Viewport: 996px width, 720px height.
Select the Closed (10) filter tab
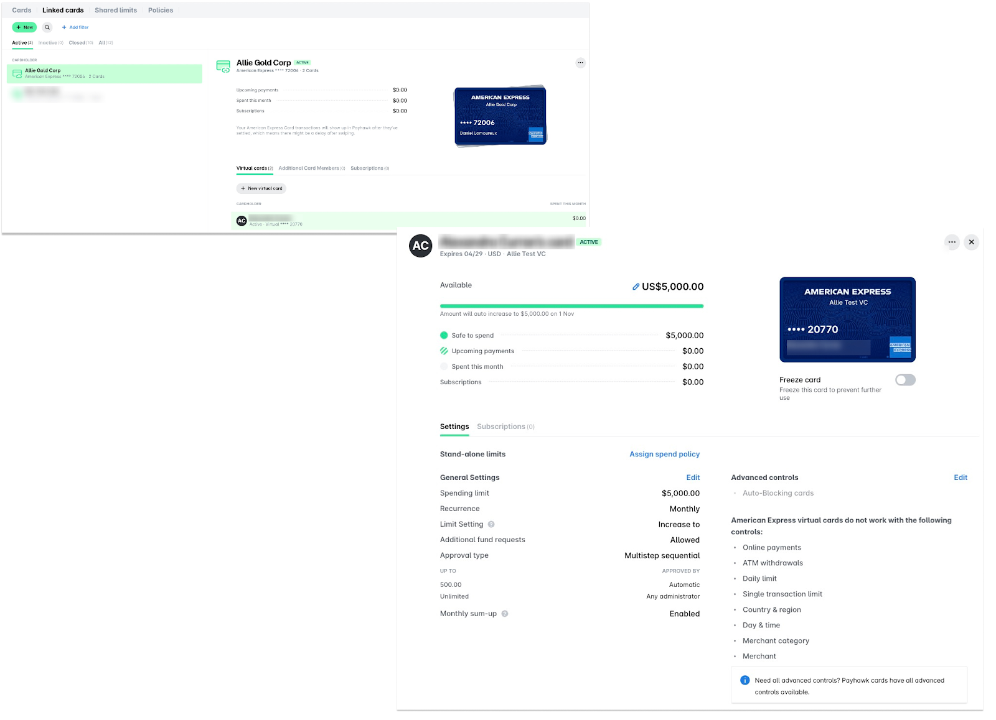80,42
